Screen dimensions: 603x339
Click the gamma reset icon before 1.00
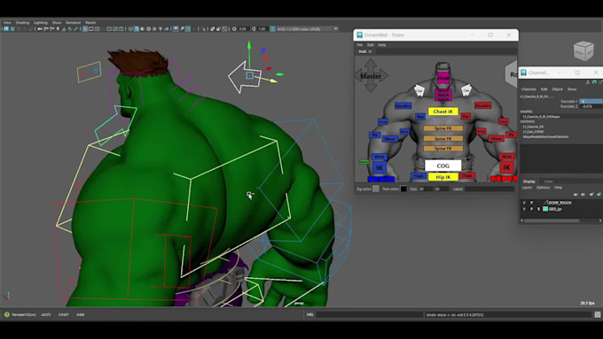click(x=254, y=29)
